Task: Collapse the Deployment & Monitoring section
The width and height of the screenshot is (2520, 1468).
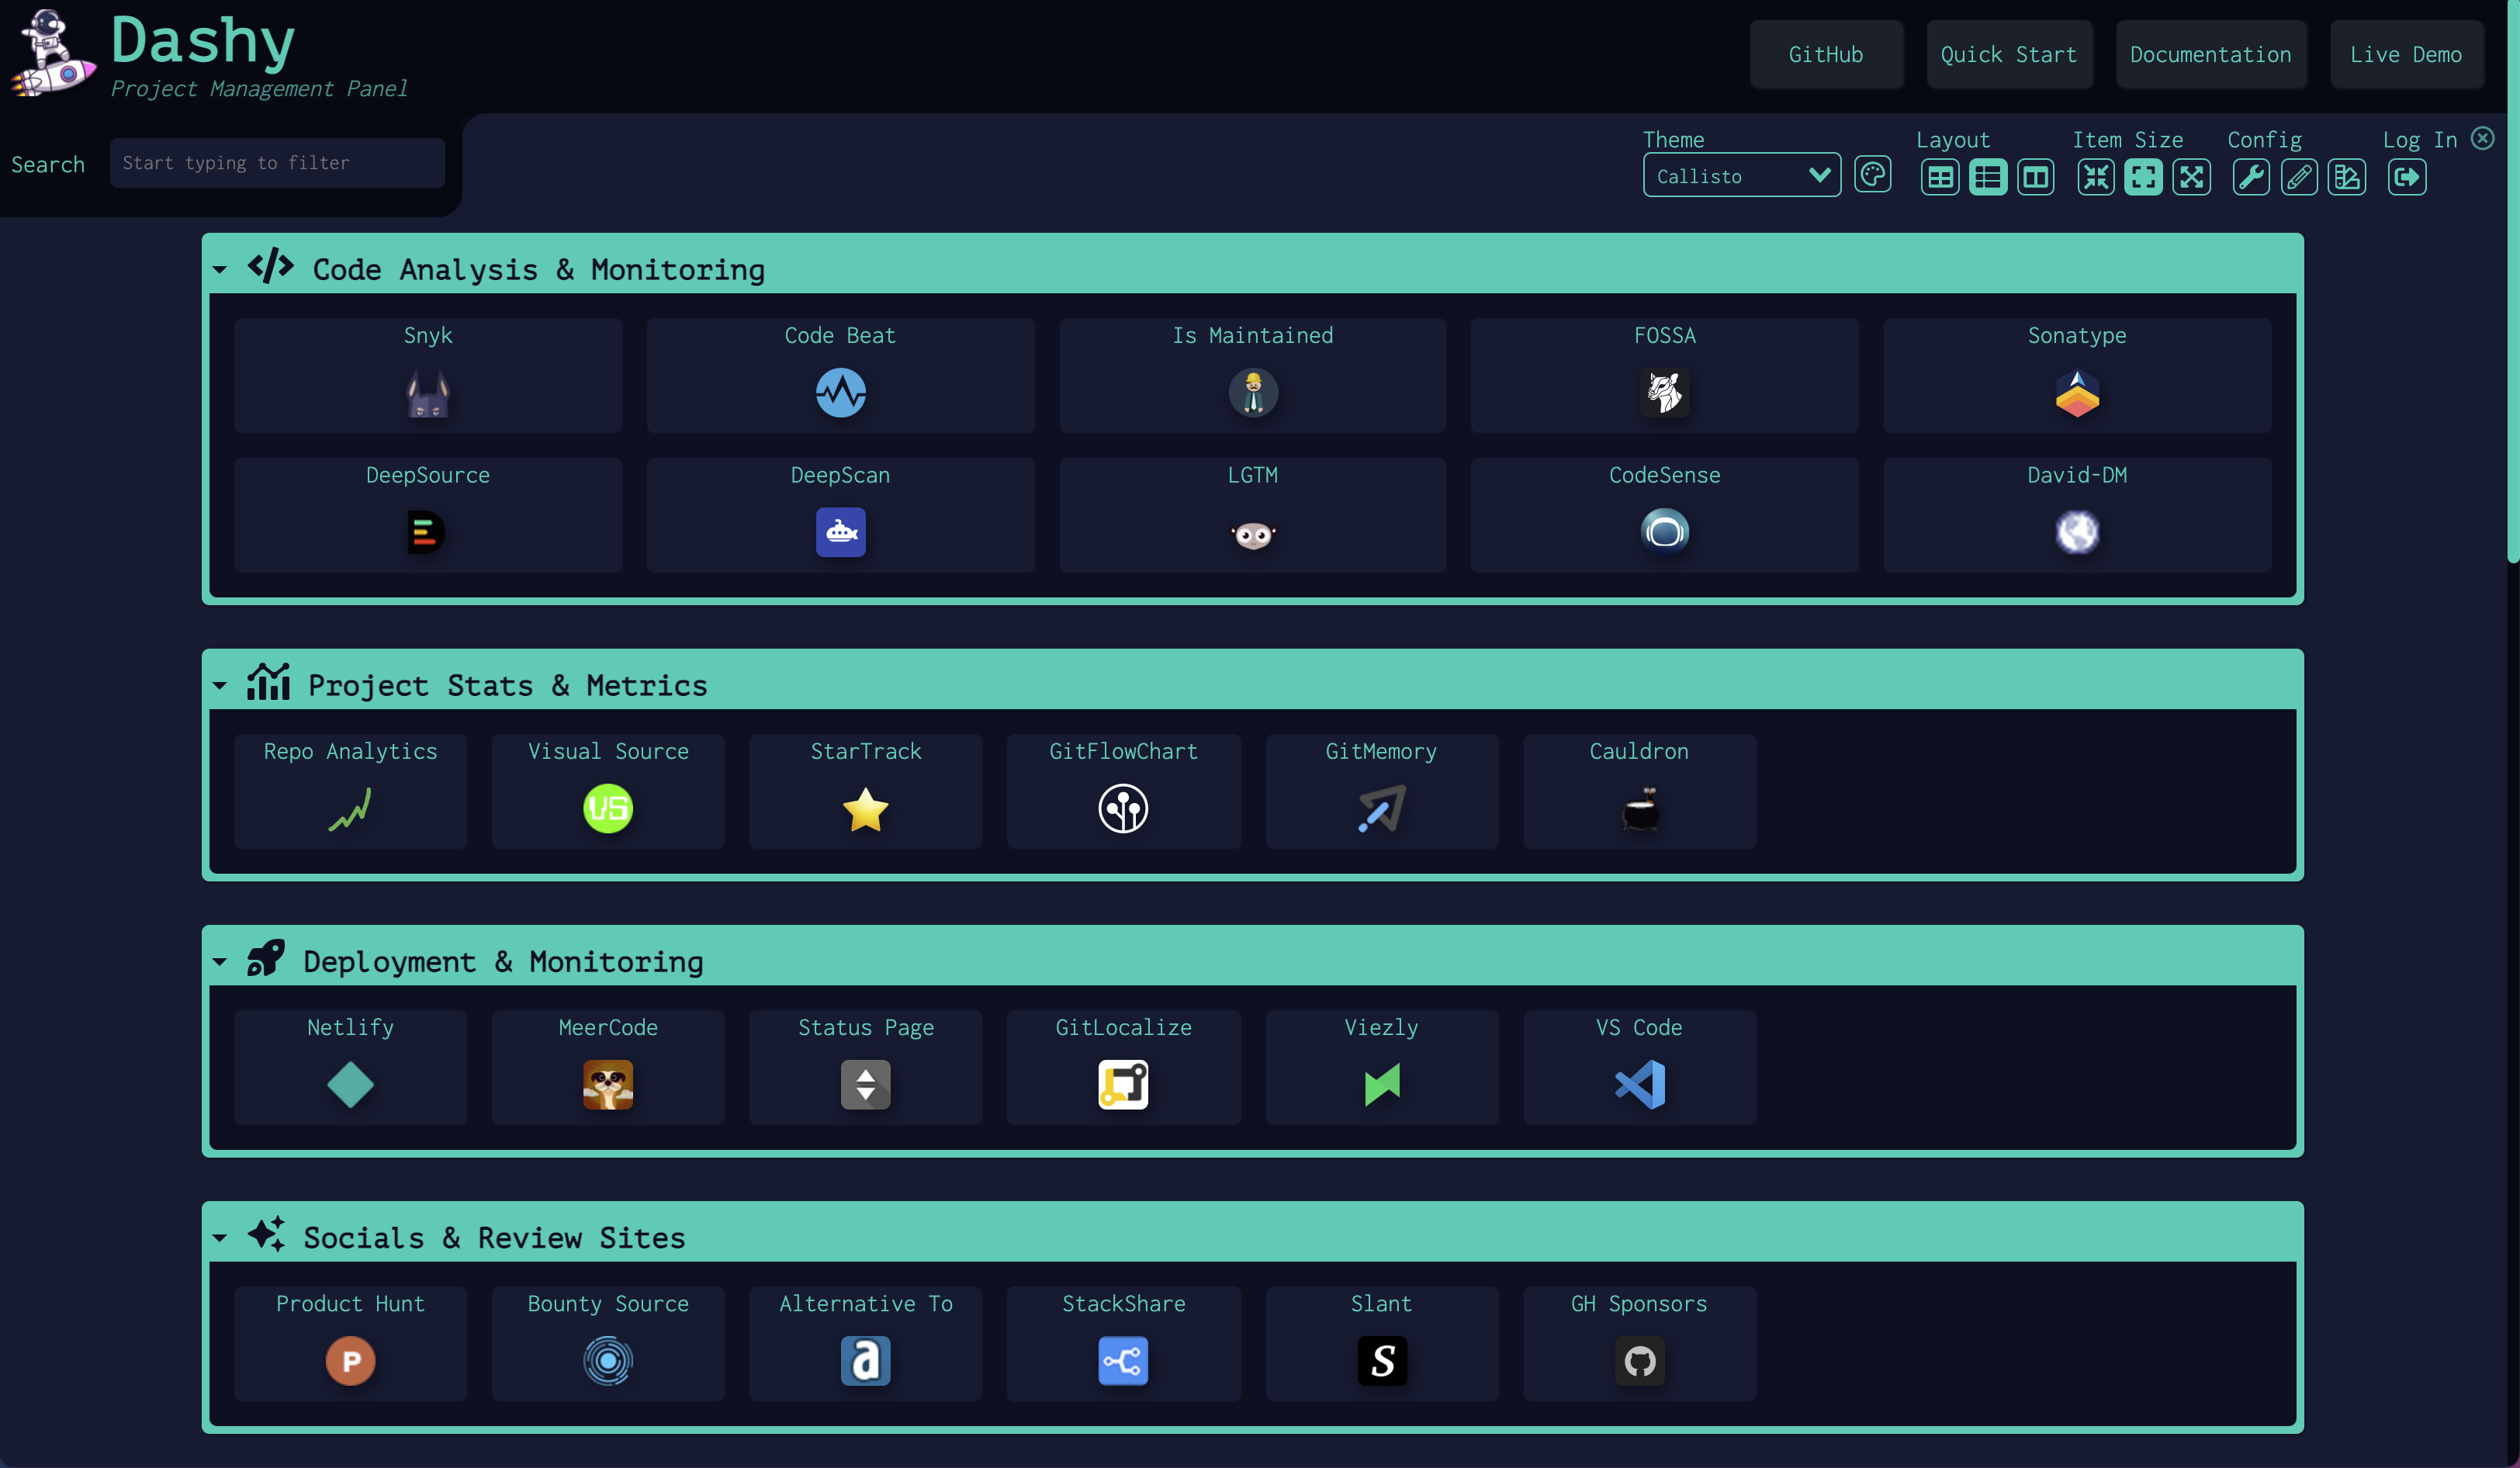Action: tap(220, 962)
